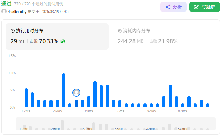The width and height of the screenshot is (222, 136).
Task: Click the user avatar marker on the chart
Action: [x=76, y=93]
